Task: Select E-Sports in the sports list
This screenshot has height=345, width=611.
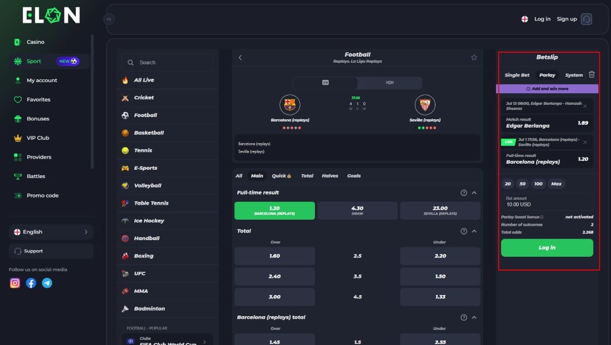Action: point(168,168)
